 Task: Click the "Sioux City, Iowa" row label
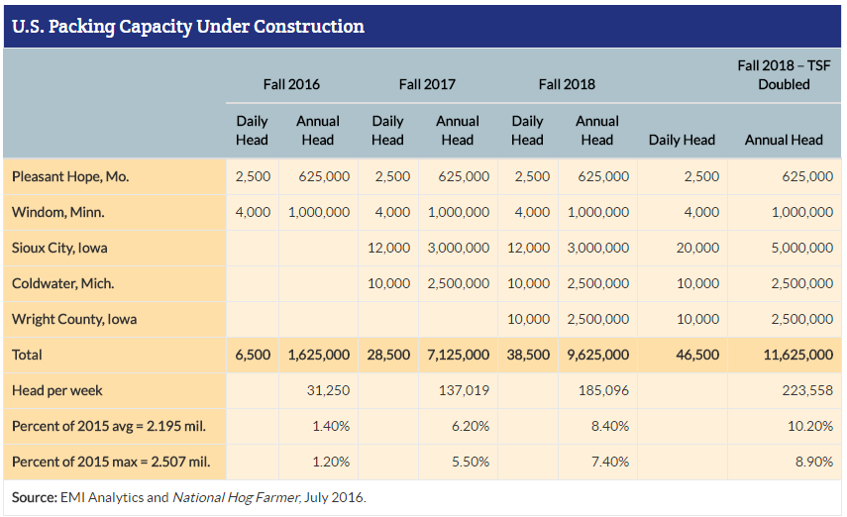tap(60, 248)
